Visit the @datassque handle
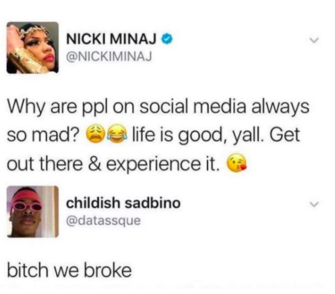The height and width of the screenshot is (294, 335). [x=103, y=221]
